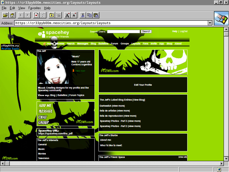Open the Darkwatch blog entry view more link

tap(118, 106)
